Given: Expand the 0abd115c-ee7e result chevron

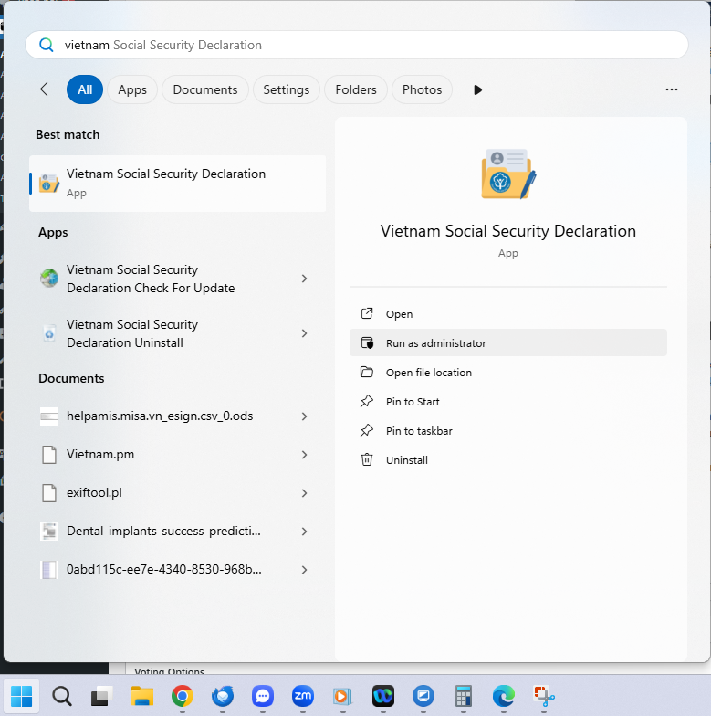Looking at the screenshot, I should coord(305,570).
